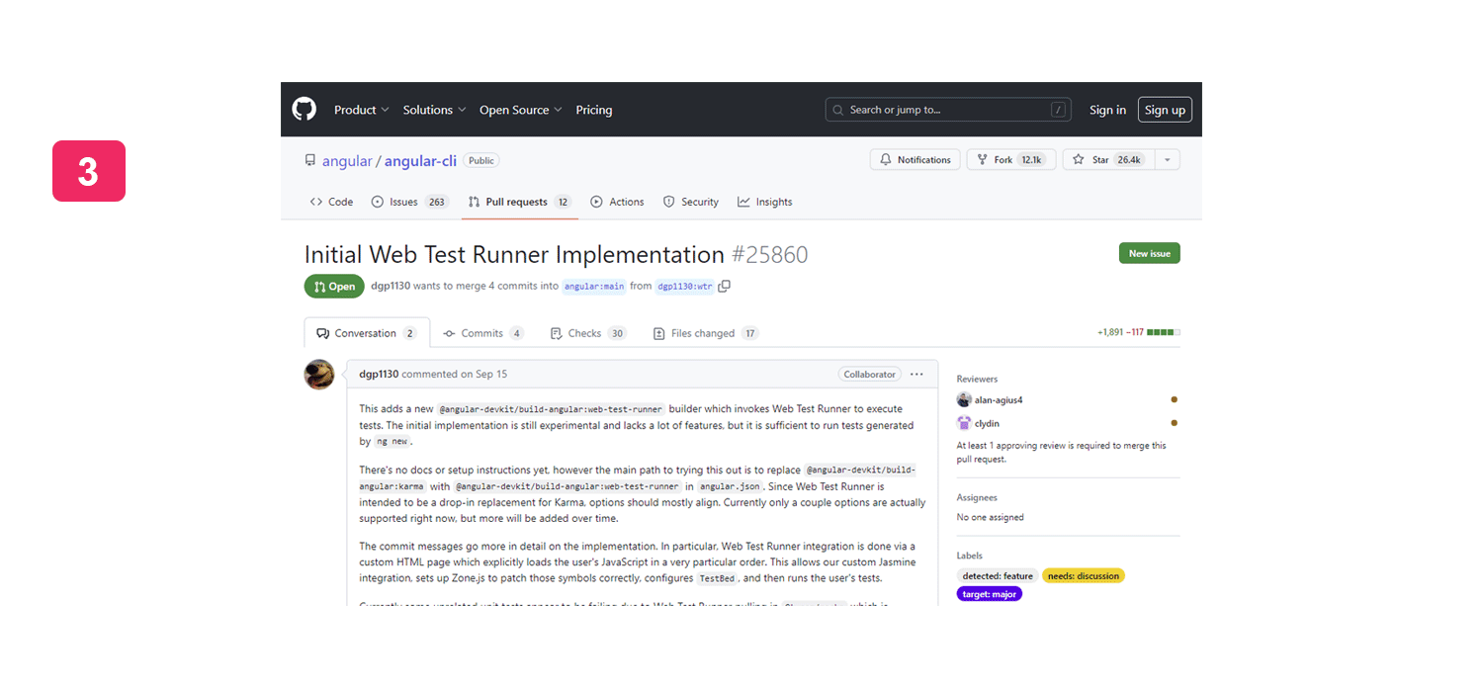Click the target: major label
The image size is (1483, 688).
[x=990, y=594]
